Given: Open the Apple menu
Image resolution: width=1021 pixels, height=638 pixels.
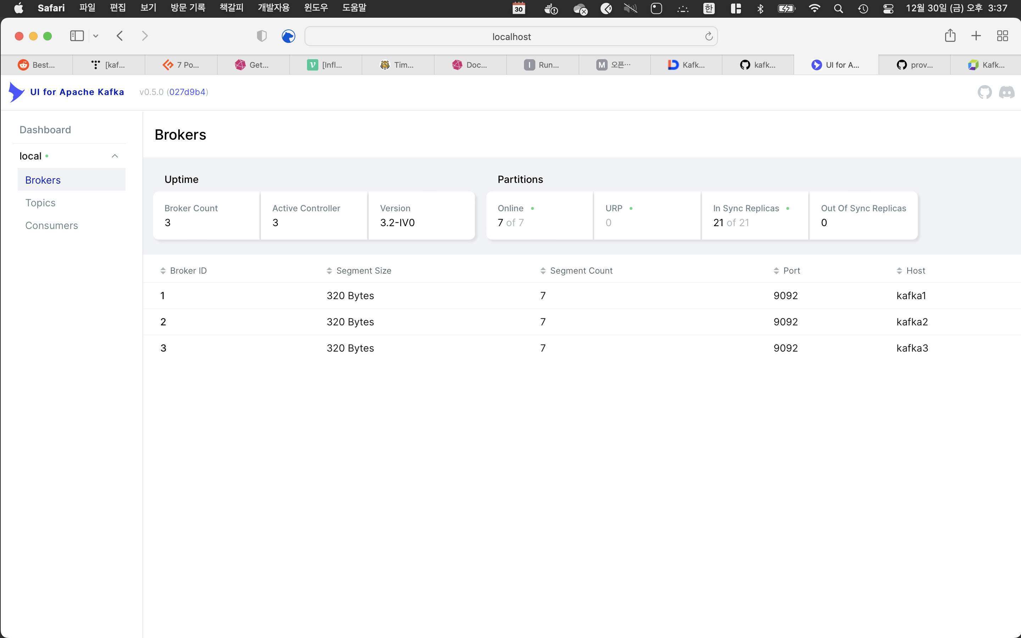Looking at the screenshot, I should tap(18, 8).
